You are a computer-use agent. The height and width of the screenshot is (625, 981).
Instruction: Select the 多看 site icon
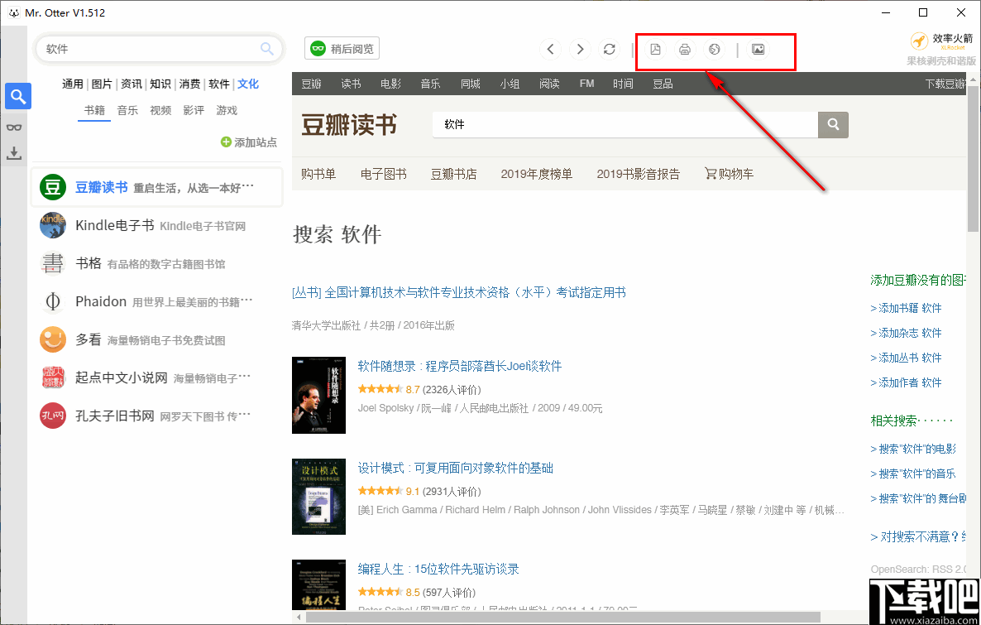(53, 340)
